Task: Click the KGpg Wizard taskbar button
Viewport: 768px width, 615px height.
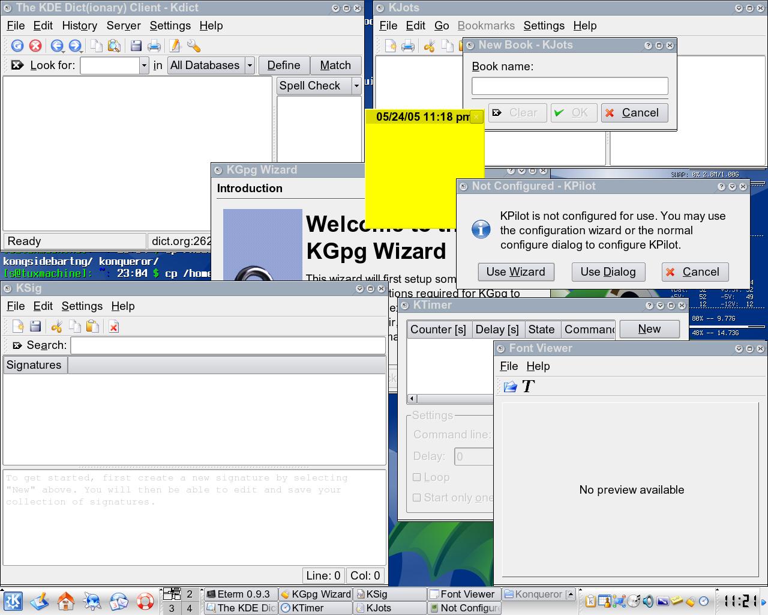Action: click(x=315, y=594)
